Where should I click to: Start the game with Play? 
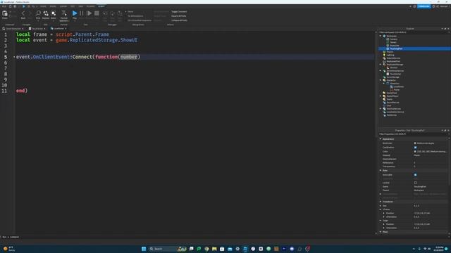click(75, 14)
